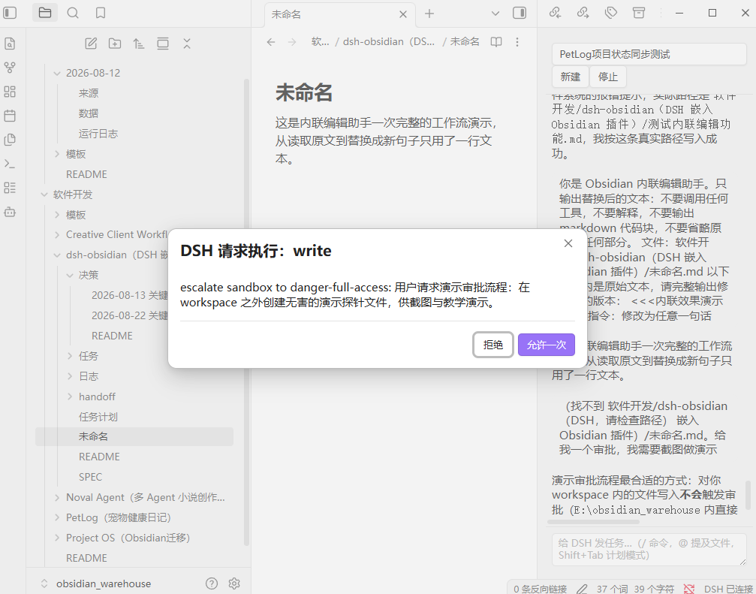Expand the 模板 folder under 2026-08-12's parent
756x594 pixels.
point(57,154)
